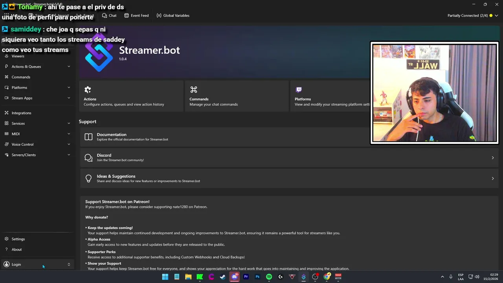The width and height of the screenshot is (503, 283).
Task: Switch to OBS Studio in taskbar
Action: [315, 277]
